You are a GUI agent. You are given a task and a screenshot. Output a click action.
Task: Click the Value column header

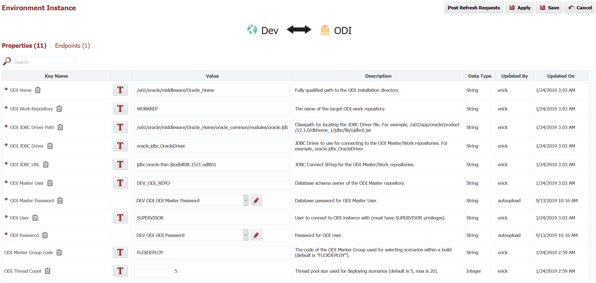pyautogui.click(x=212, y=76)
